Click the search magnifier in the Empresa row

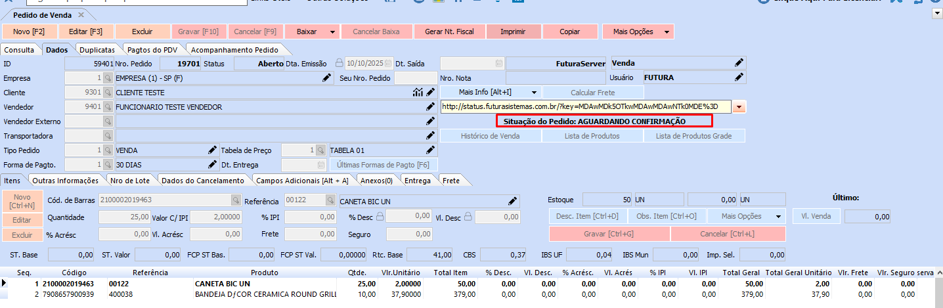tap(108, 78)
